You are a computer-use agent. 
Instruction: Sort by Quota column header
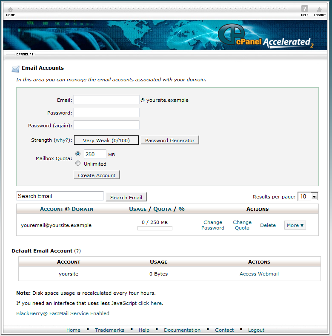point(162,209)
